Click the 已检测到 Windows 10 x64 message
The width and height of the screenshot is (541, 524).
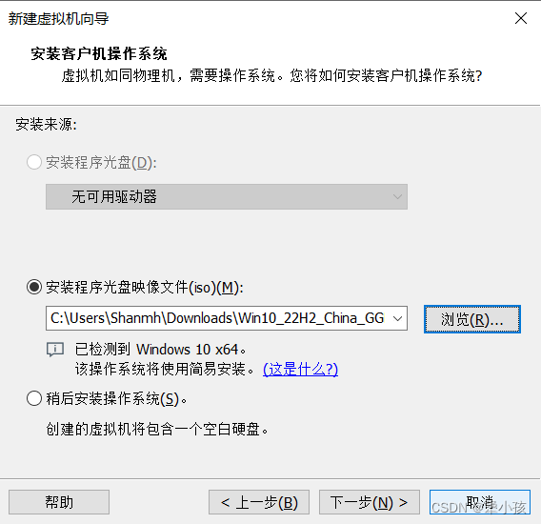tap(160, 350)
